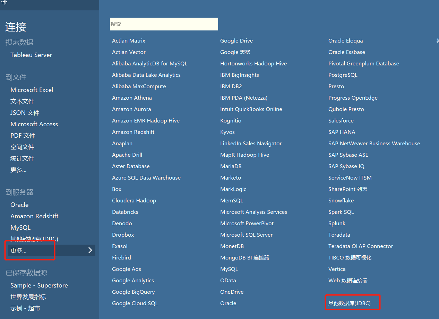Select Actian Vector connector

pyautogui.click(x=129, y=52)
